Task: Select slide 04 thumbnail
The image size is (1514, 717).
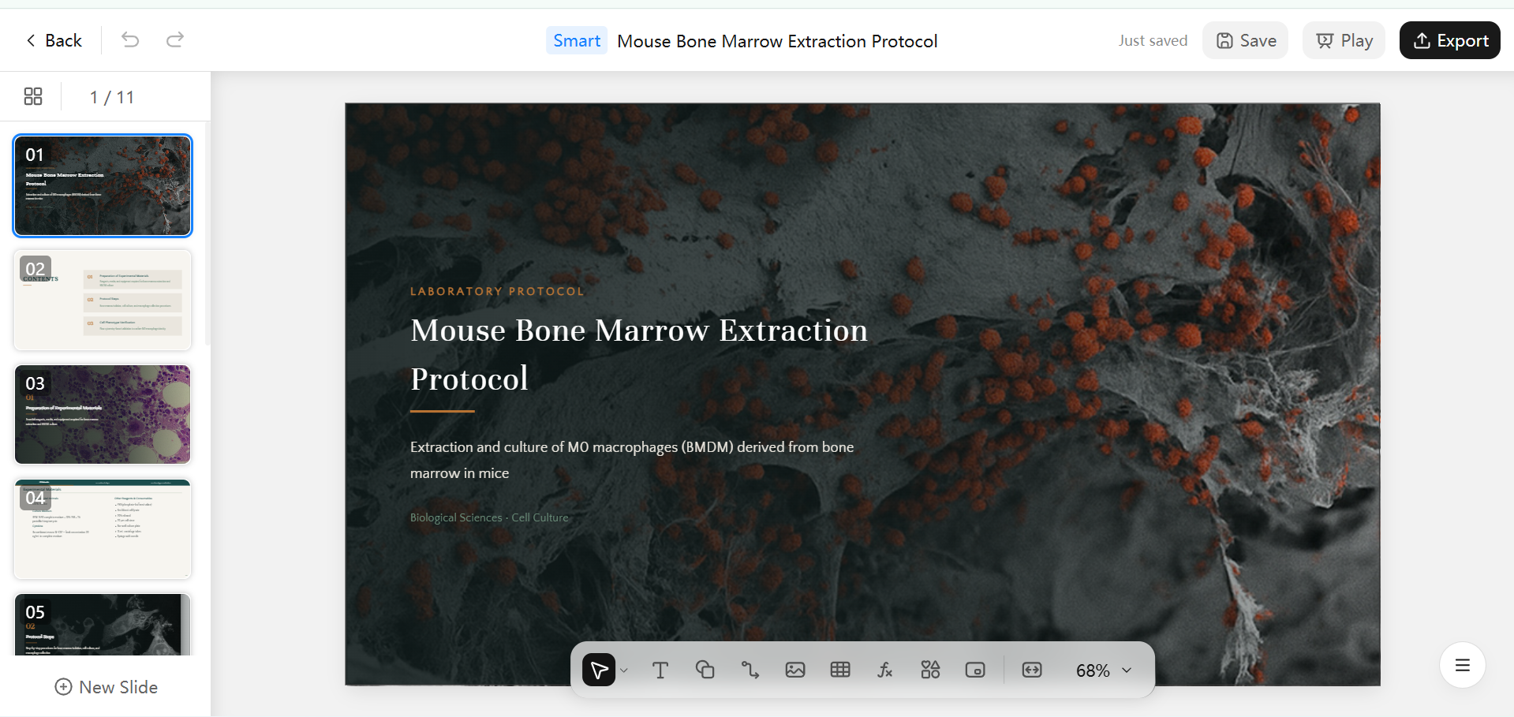Action: [103, 528]
